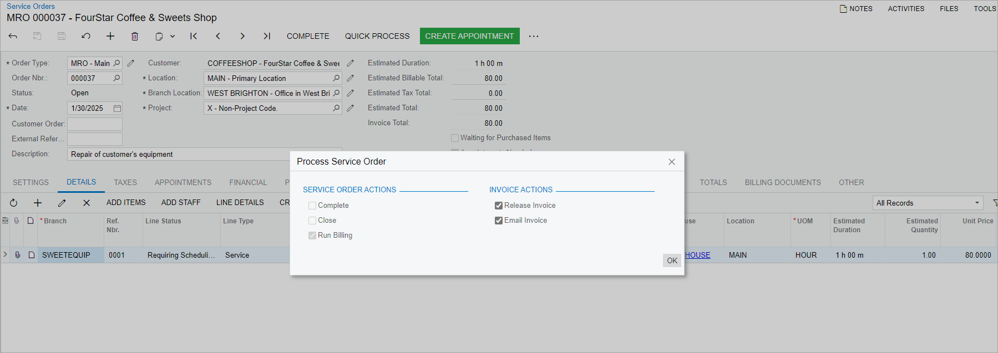
Task: Click the Customer Order input field
Action: 95,124
